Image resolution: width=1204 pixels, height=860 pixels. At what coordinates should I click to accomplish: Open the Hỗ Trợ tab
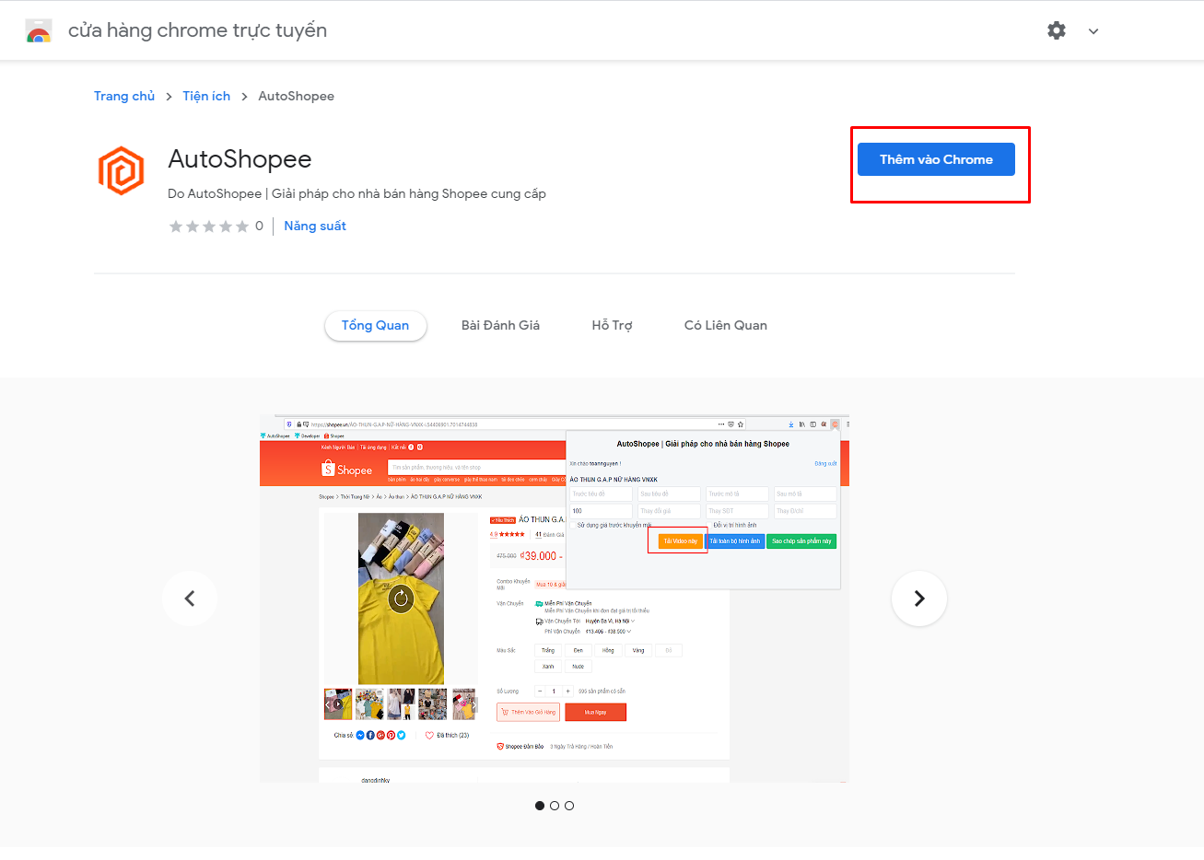(612, 325)
